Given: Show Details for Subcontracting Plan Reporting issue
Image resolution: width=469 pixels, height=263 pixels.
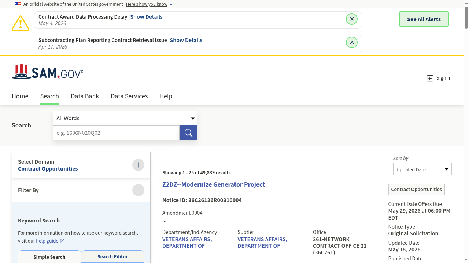Looking at the screenshot, I should (x=186, y=40).
